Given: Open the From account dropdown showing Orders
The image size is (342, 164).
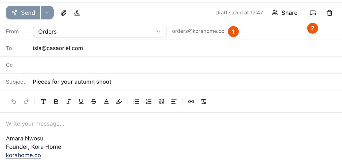Looking at the screenshot, I should point(100,32).
